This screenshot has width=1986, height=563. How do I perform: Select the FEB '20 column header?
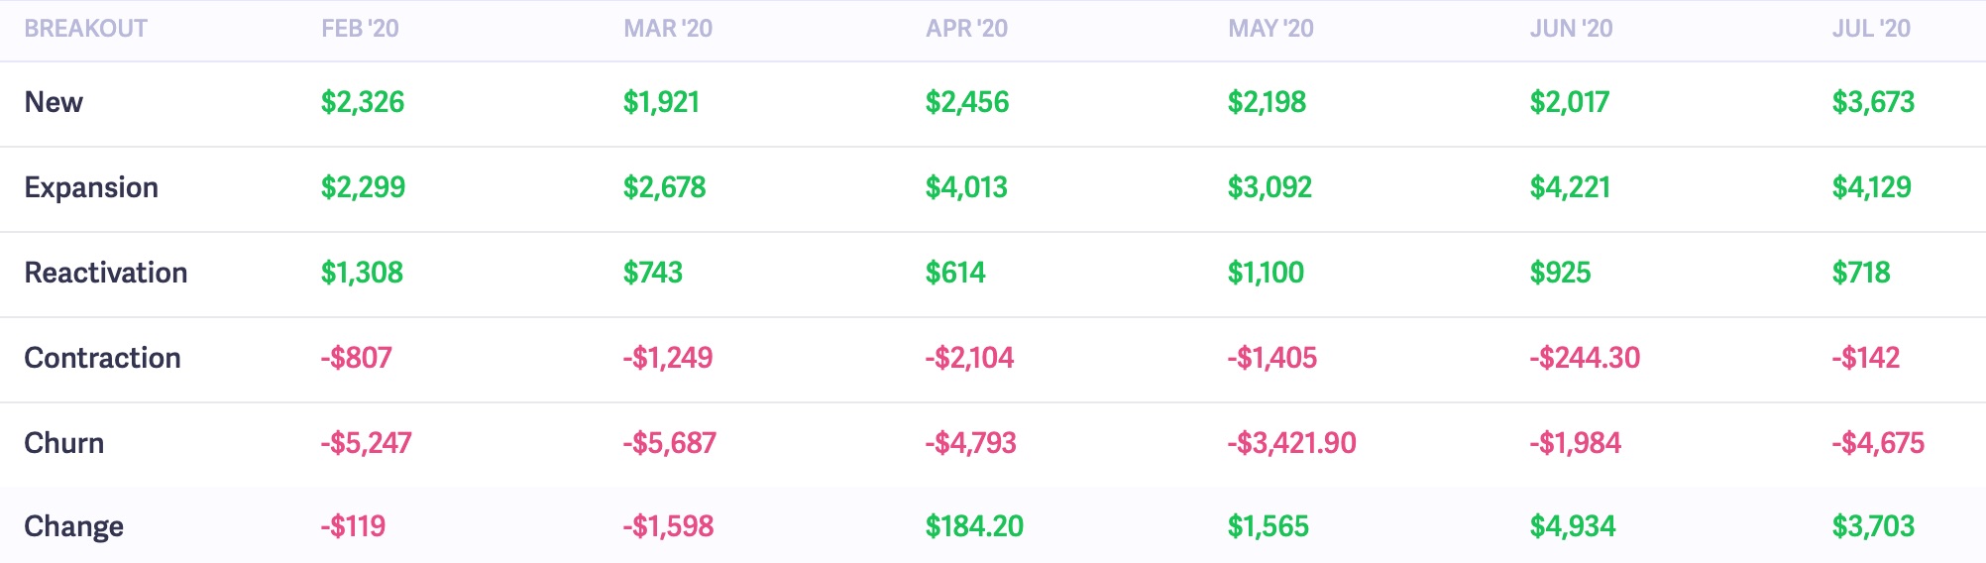[360, 29]
